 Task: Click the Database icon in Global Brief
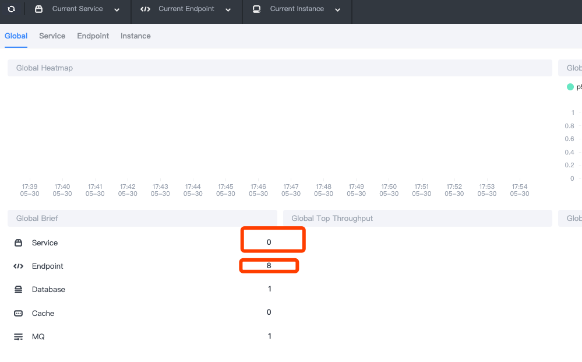click(x=18, y=290)
